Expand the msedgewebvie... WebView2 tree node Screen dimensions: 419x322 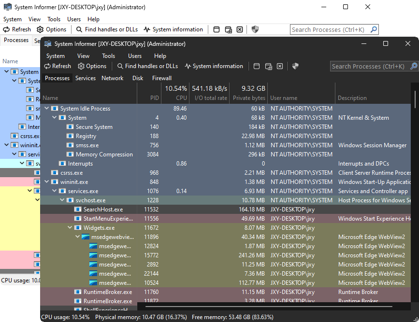tap(77, 237)
